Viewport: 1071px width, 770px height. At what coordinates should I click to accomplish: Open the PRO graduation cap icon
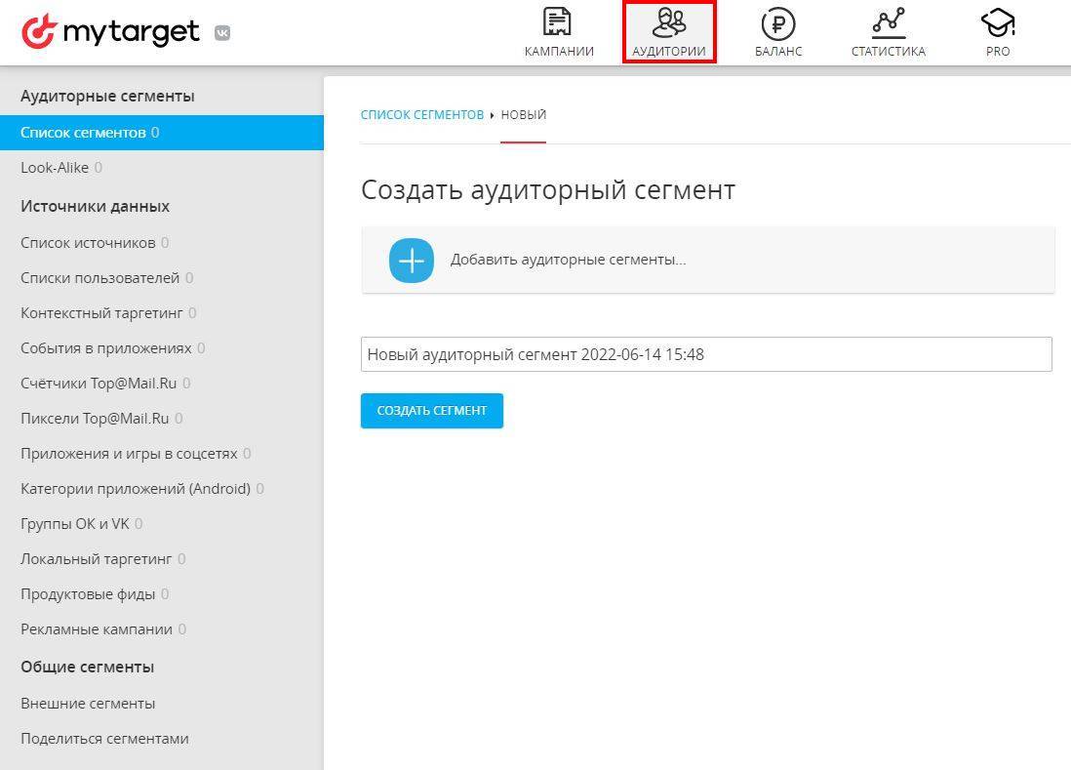(998, 22)
